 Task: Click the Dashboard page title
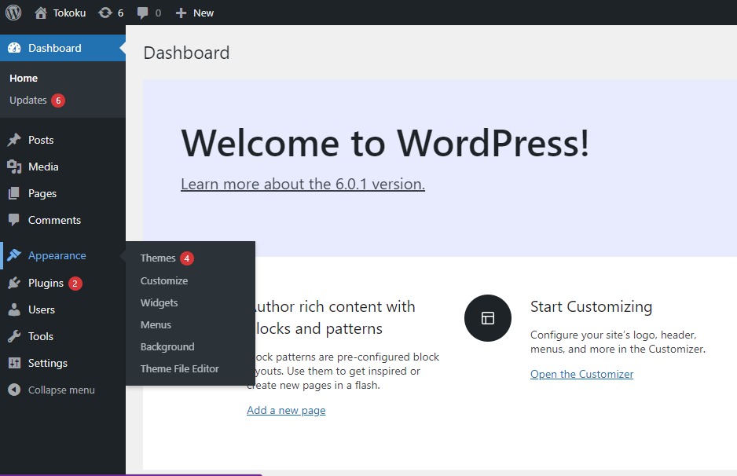pos(186,53)
